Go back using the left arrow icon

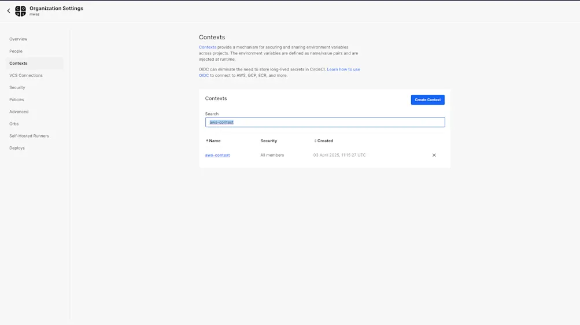point(9,11)
